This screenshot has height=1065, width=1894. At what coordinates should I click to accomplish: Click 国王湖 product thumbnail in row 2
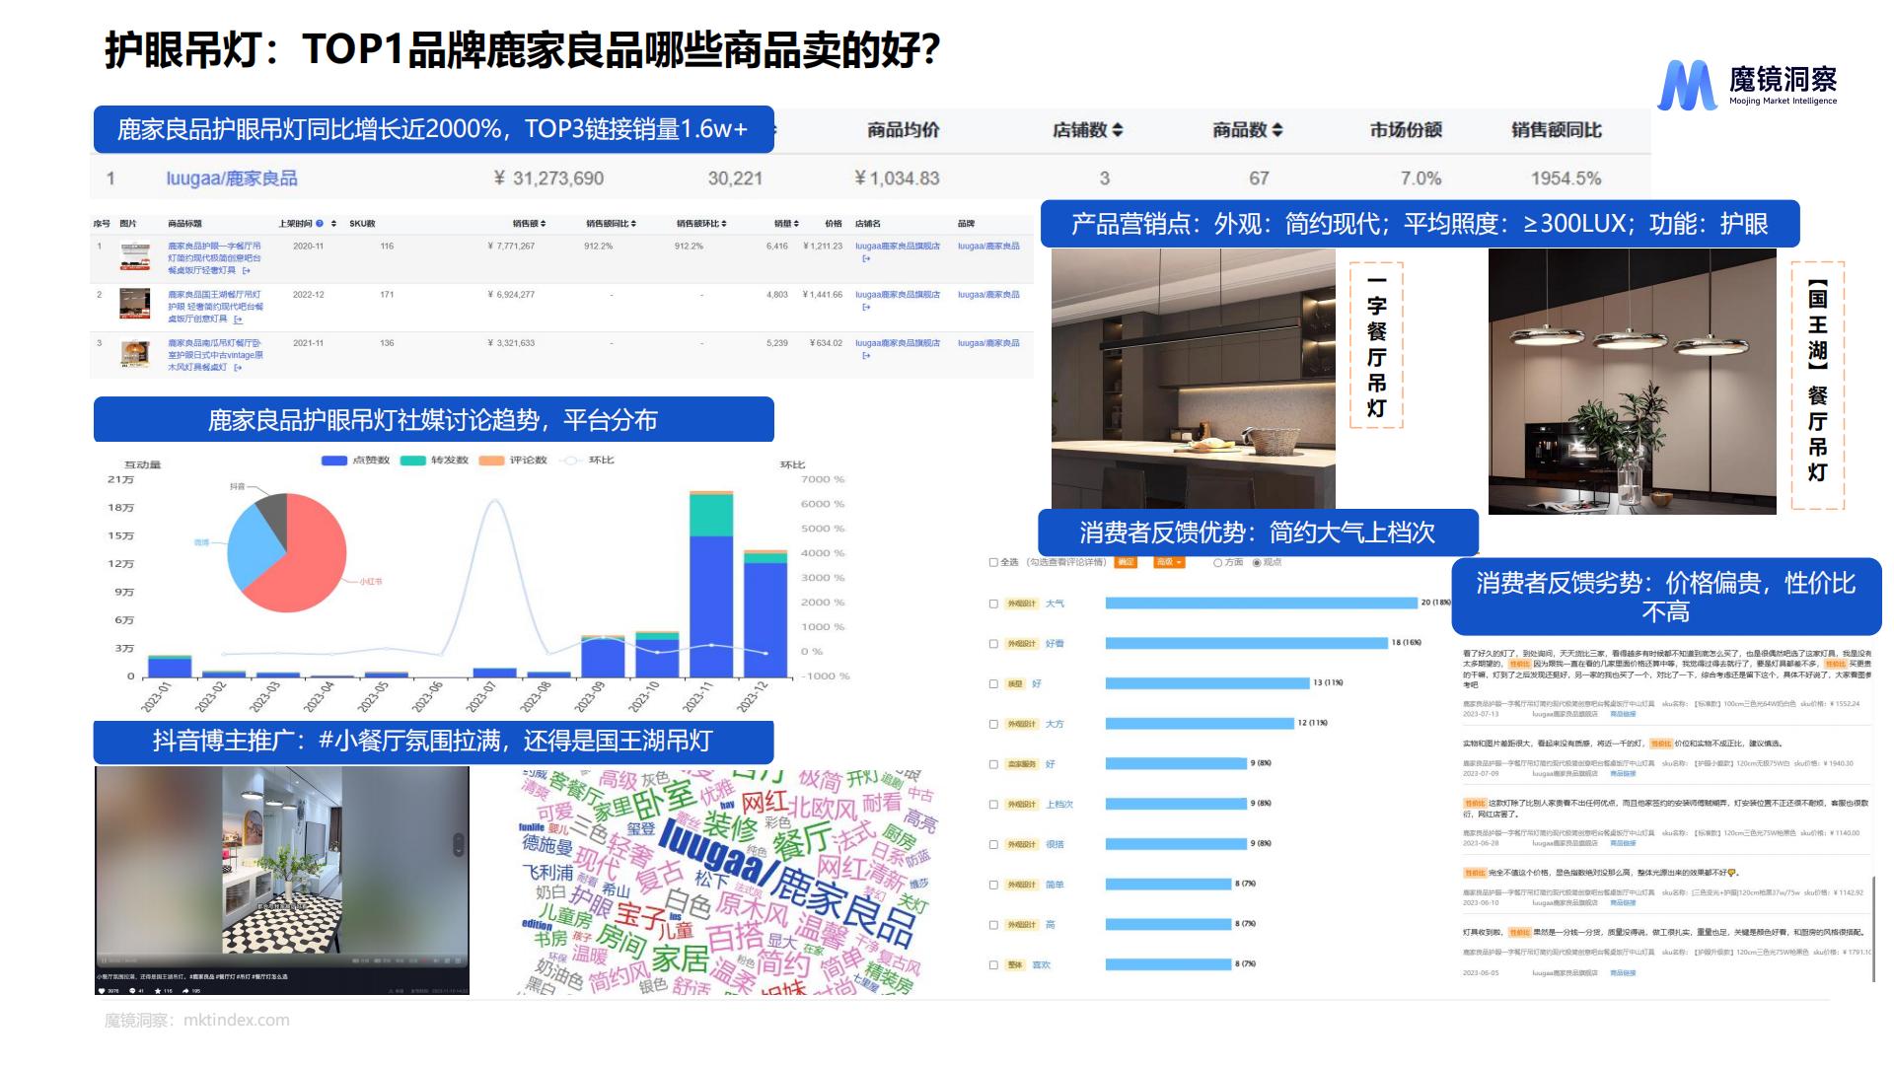coord(135,304)
